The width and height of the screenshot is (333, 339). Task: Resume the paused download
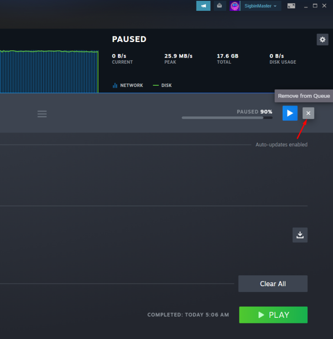[290, 113]
